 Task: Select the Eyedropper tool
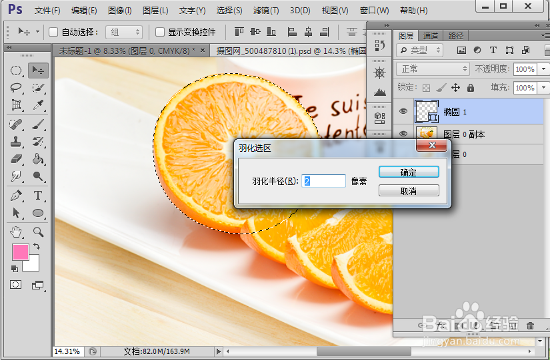(38, 104)
